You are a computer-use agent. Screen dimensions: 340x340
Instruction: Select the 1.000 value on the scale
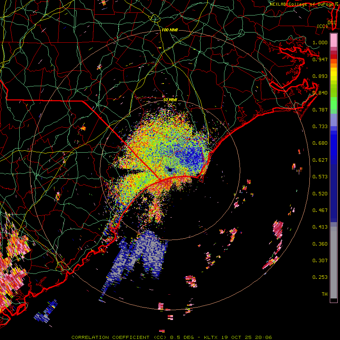coord(320,42)
